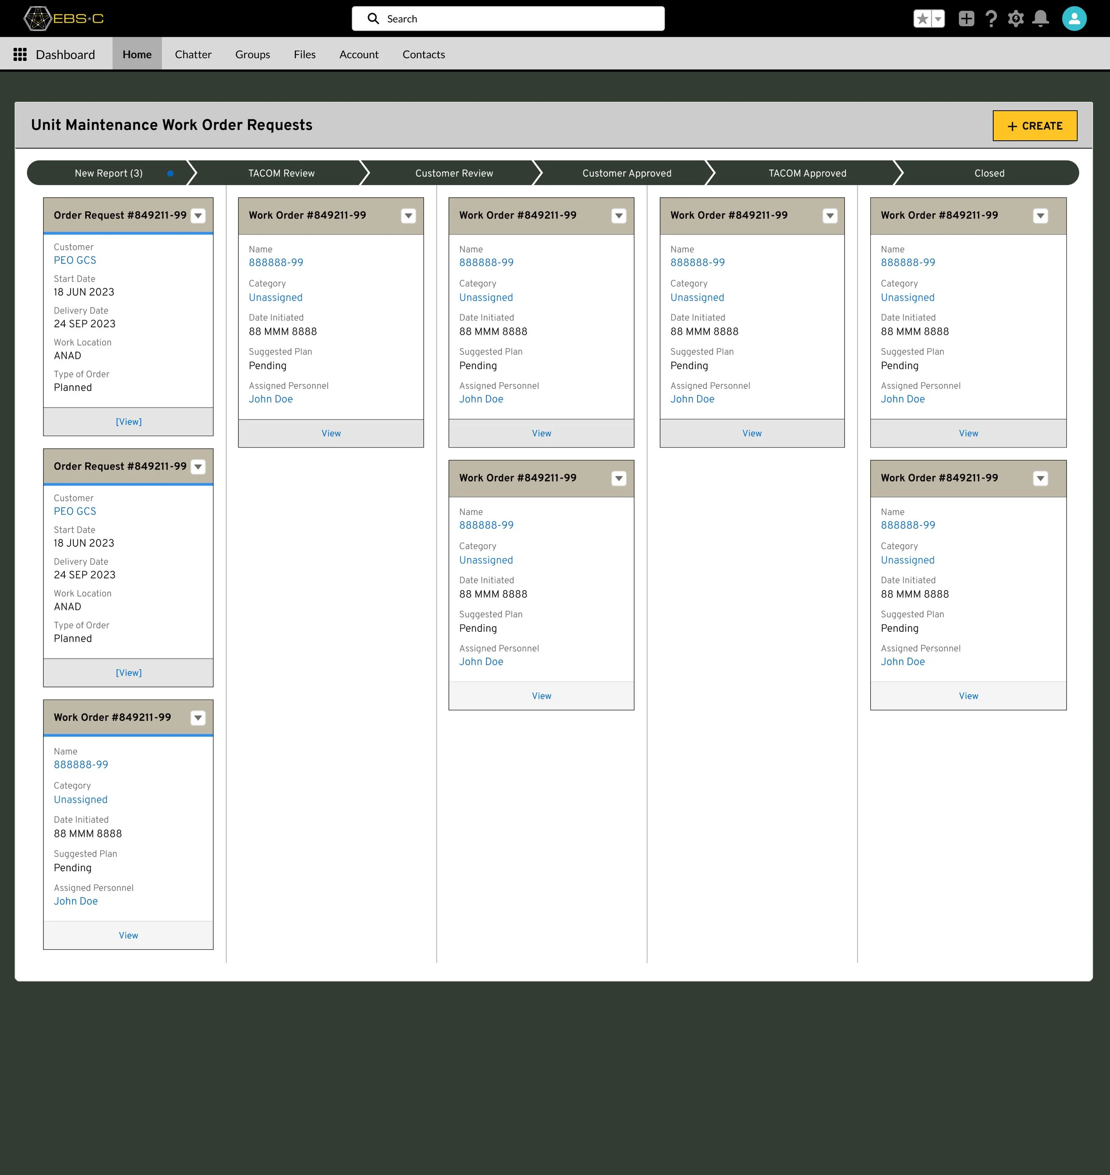
Task: Open the app launcher grid icon
Action: point(20,55)
